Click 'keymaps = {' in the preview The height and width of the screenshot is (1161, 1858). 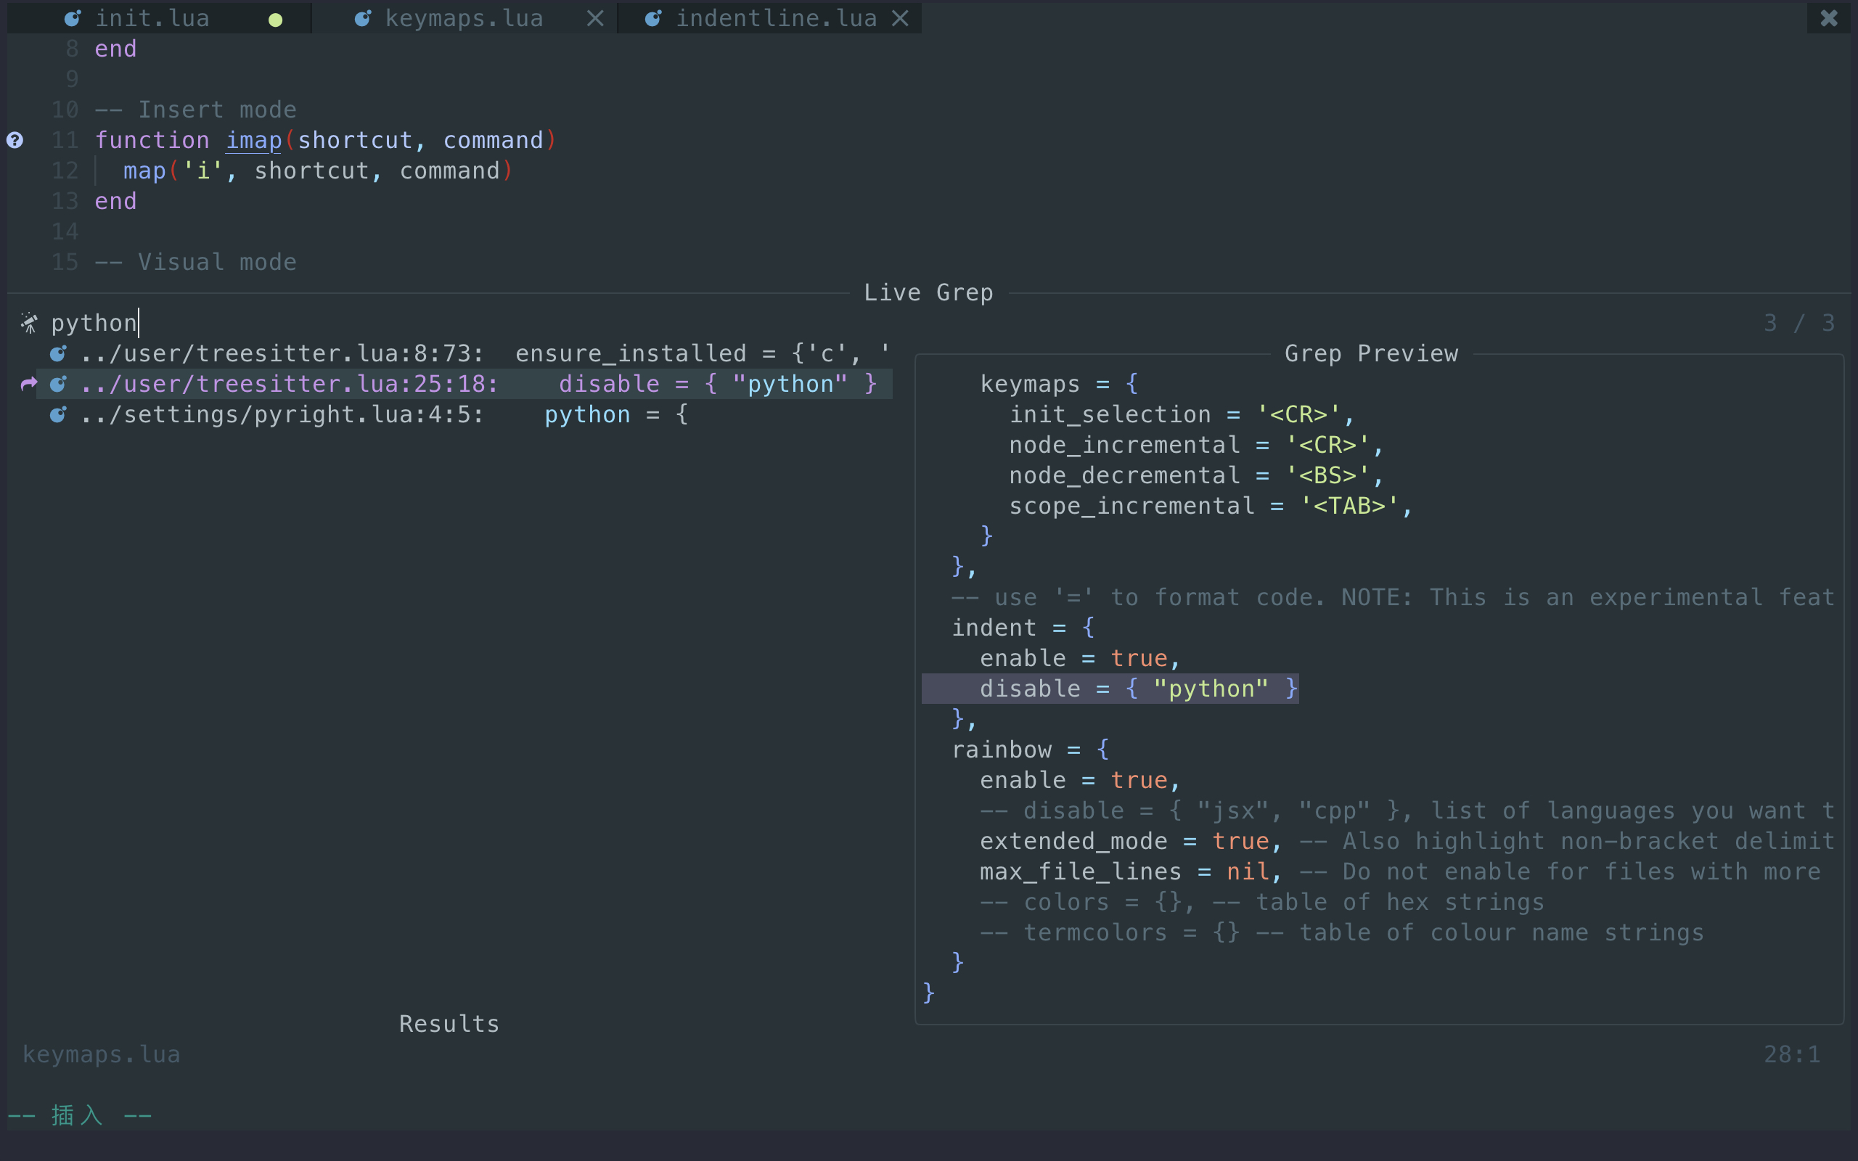point(1060,384)
